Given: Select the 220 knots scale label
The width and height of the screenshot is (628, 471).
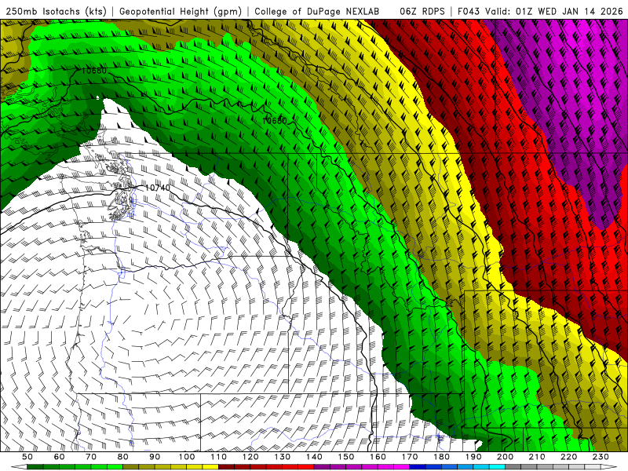Looking at the screenshot, I should coord(568,457).
